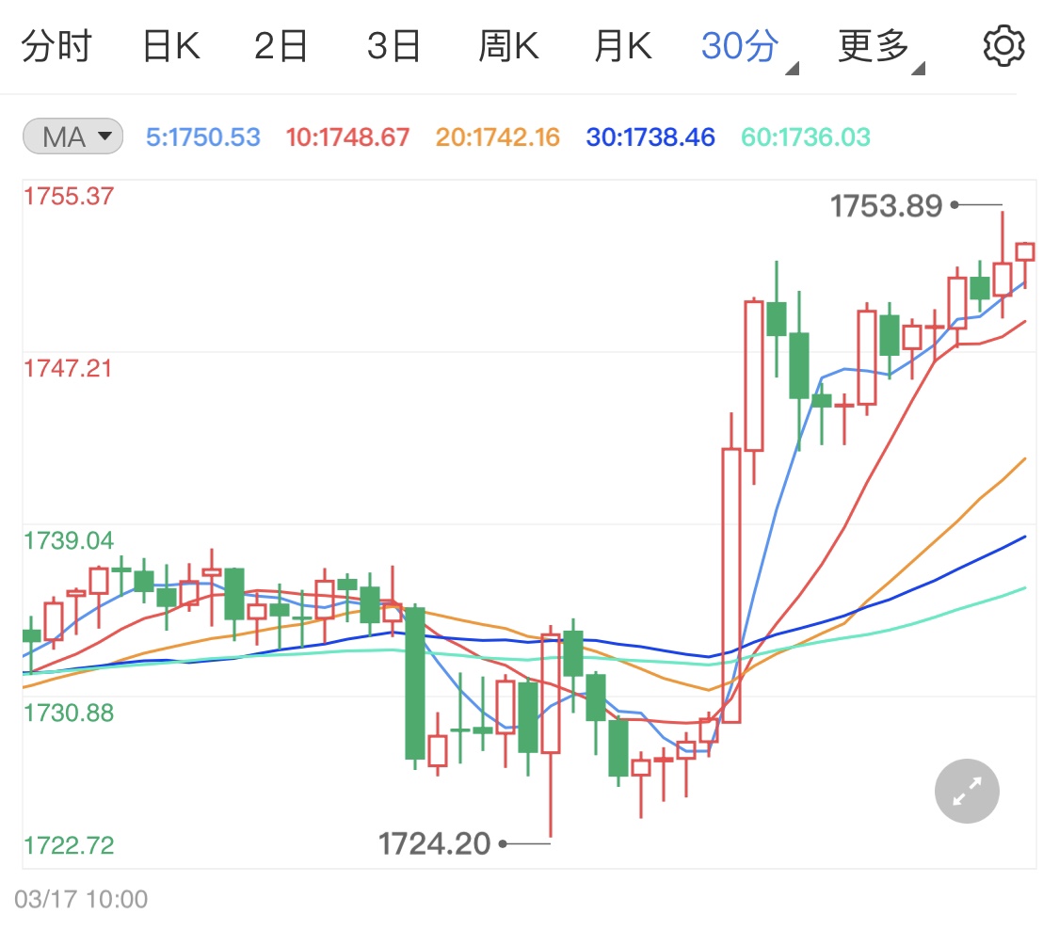Switch to the 2日 two-day tab
Viewport: 1059px width, 930px height.
(281, 46)
